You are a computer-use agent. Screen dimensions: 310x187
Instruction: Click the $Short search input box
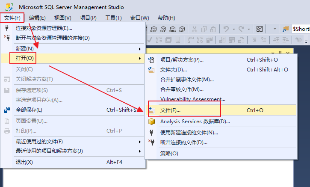[301, 29]
